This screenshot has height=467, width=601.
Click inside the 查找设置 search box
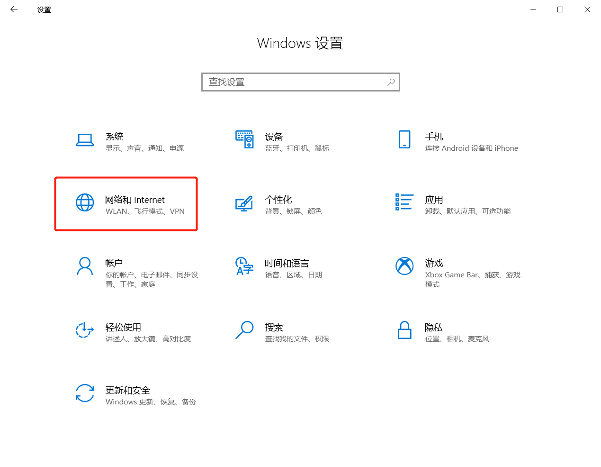click(294, 82)
